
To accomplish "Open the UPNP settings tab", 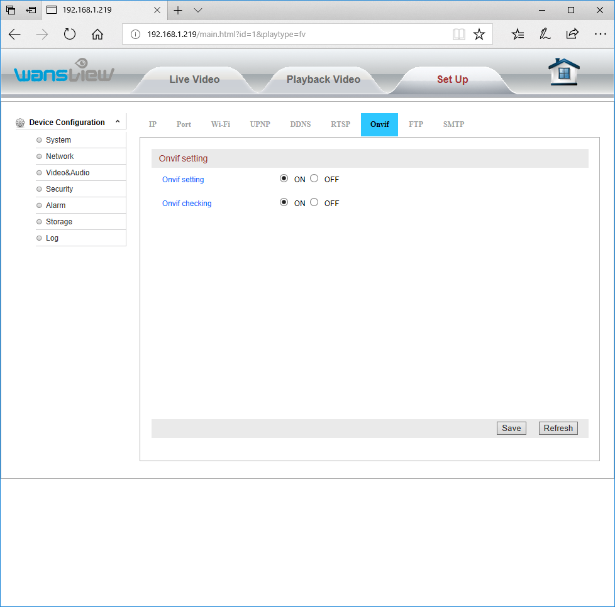I will [260, 124].
